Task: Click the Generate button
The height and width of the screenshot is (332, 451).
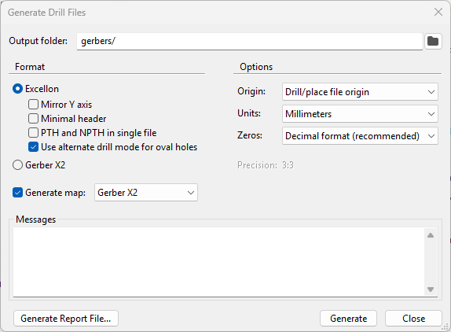Action: click(x=348, y=319)
